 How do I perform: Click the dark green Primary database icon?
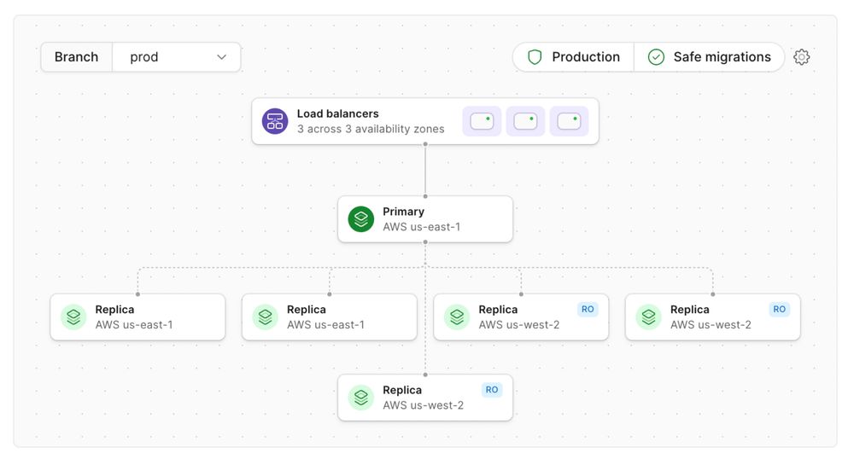(x=361, y=219)
